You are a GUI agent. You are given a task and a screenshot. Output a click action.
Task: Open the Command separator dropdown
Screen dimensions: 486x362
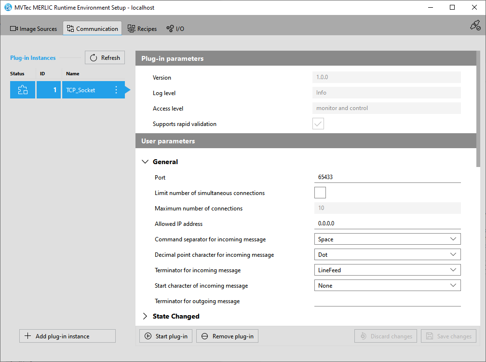tap(387, 239)
